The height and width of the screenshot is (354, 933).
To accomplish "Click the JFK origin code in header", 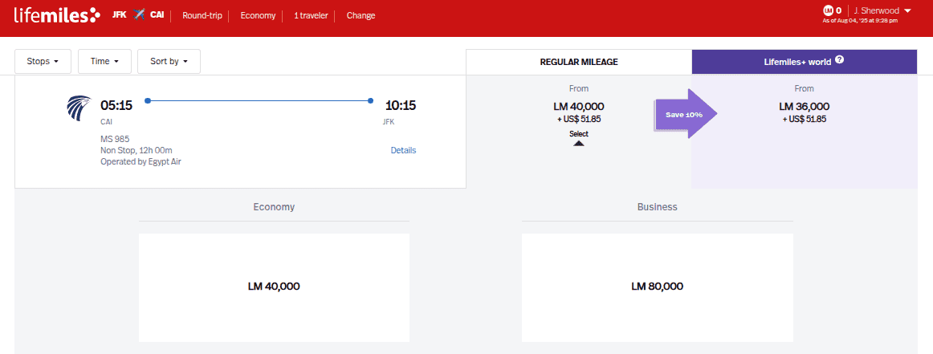I will click(120, 15).
